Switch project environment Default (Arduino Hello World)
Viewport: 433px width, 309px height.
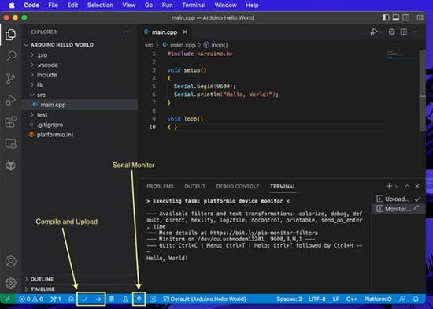point(205,299)
